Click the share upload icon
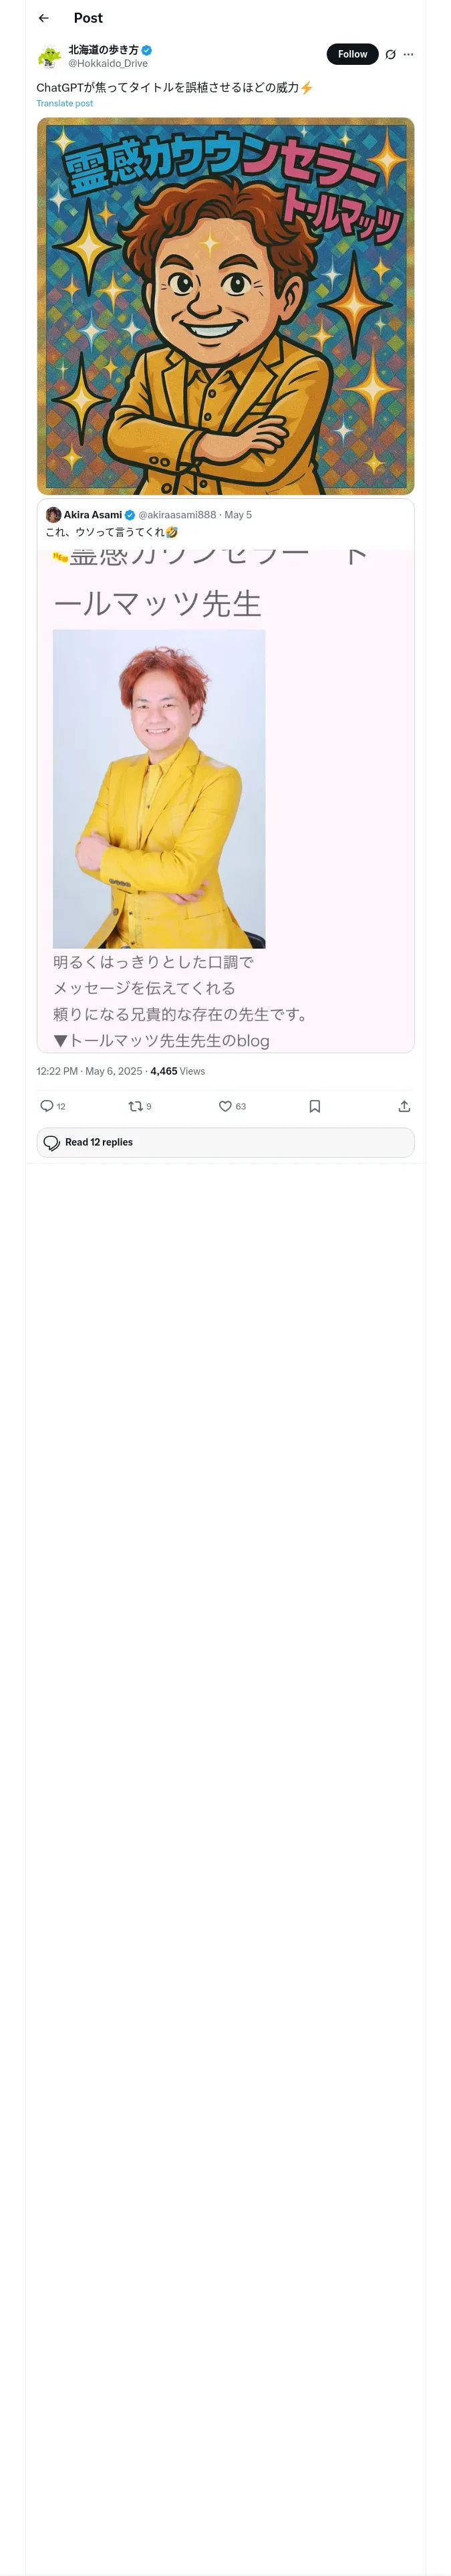The height and width of the screenshot is (2576, 451). 404,1106
